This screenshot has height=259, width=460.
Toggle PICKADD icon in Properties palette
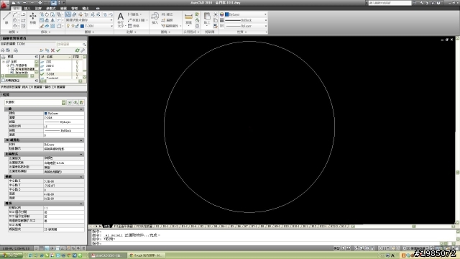click(70, 102)
